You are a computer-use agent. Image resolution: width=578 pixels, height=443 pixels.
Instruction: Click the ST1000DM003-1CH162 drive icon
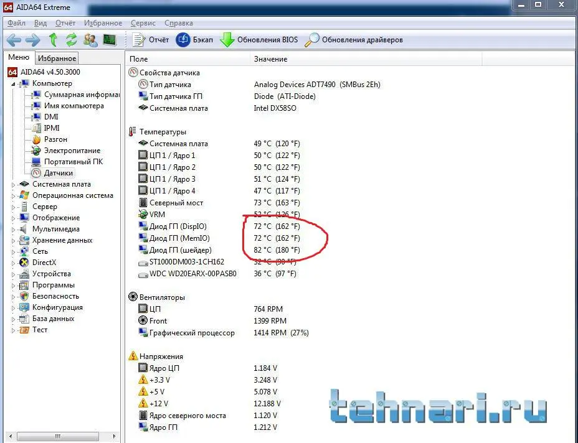coord(143,263)
